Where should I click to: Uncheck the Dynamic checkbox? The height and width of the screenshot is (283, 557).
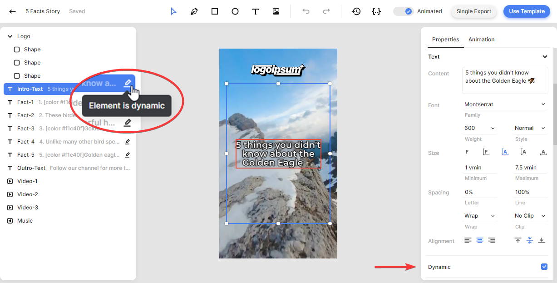(x=544, y=267)
